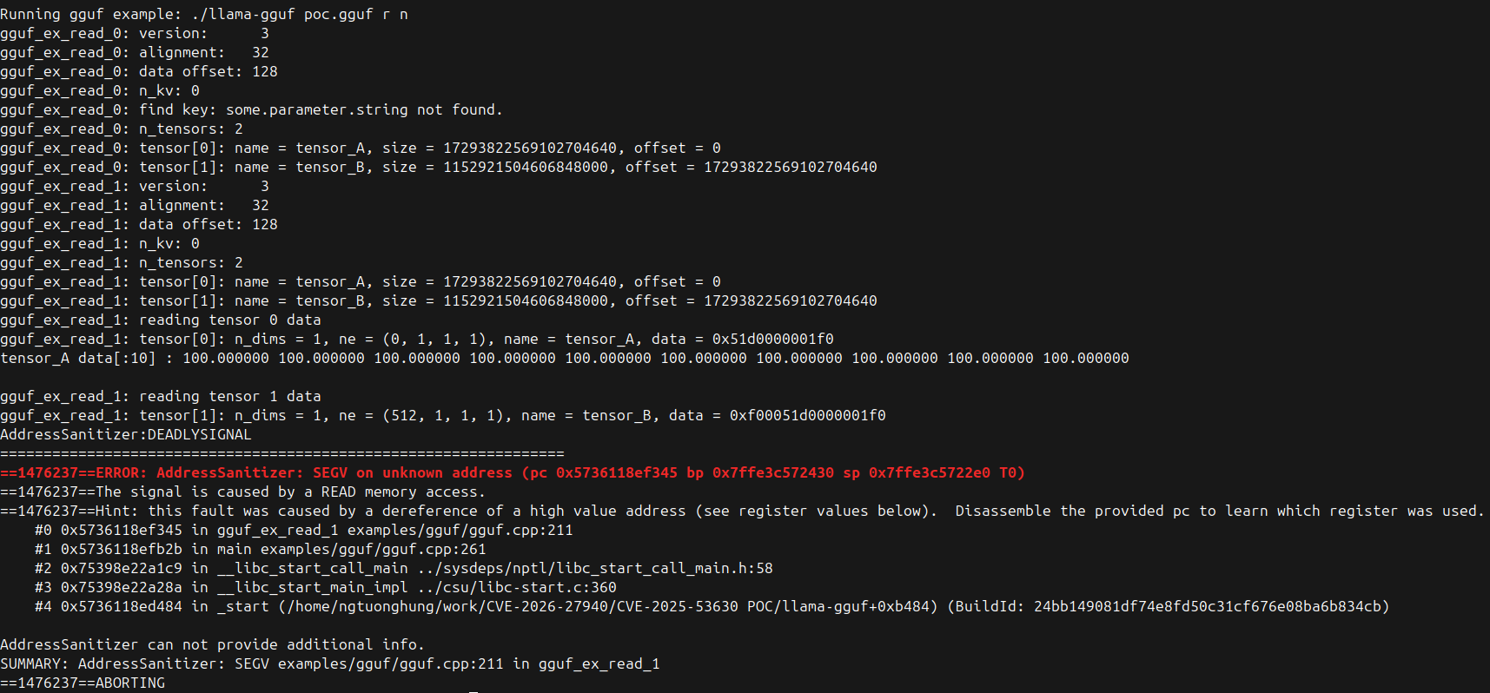
Task: Click the SUMMARY: AddressSanitizer line
Action: click(x=329, y=664)
